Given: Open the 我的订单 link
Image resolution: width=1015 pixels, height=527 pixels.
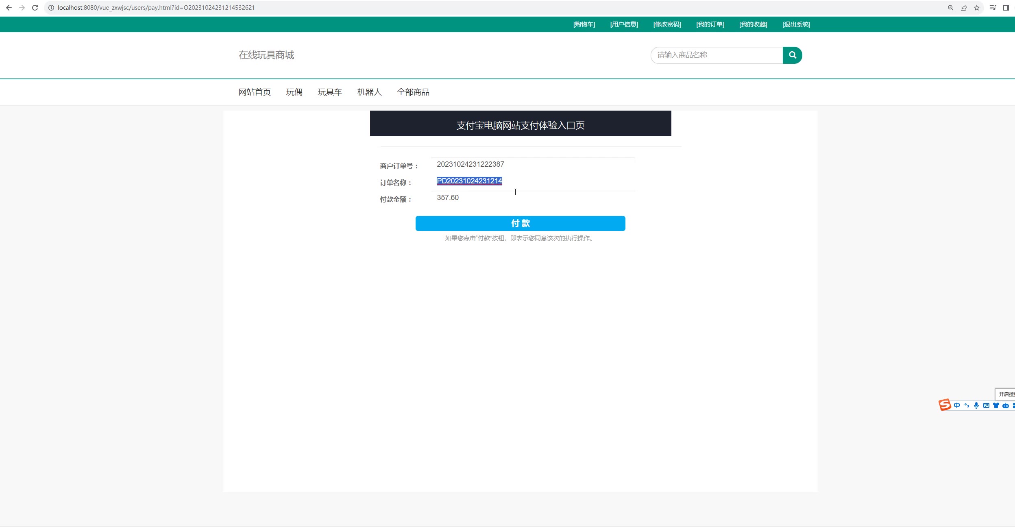Looking at the screenshot, I should click(710, 24).
